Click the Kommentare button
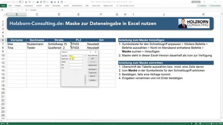The width and height of the screenshot is (223, 125). [215, 6]
